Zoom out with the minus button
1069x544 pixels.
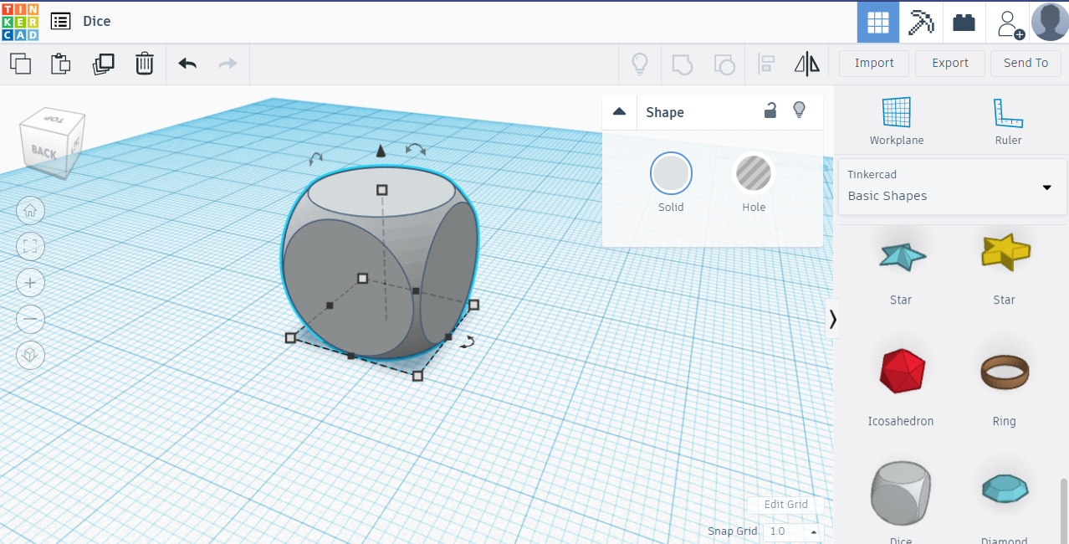point(31,319)
